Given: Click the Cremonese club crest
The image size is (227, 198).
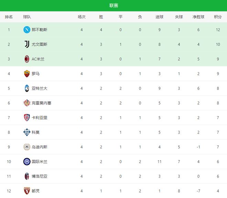Looking at the screenshot, I should 26,103.
